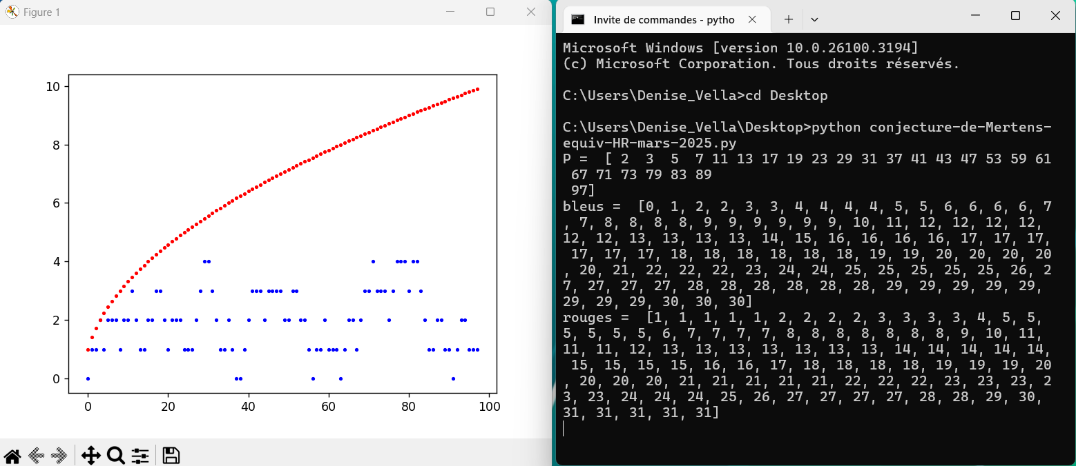Click the Home reset view icon
The image size is (1076, 466).
pos(12,456)
